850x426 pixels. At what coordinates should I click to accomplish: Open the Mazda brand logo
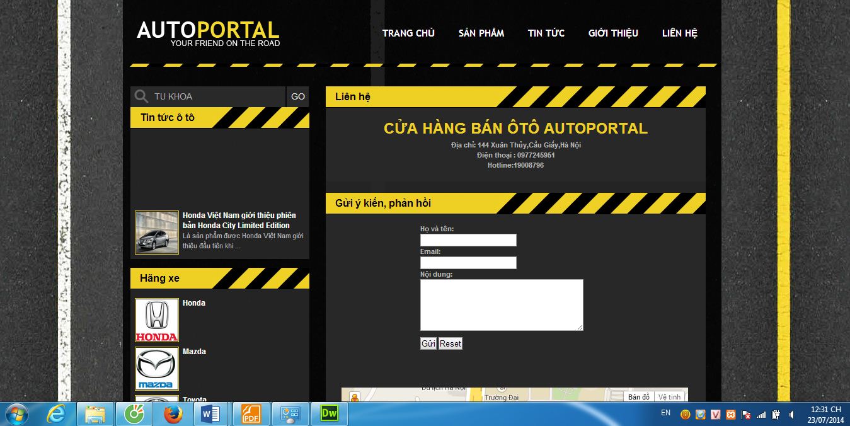click(157, 369)
